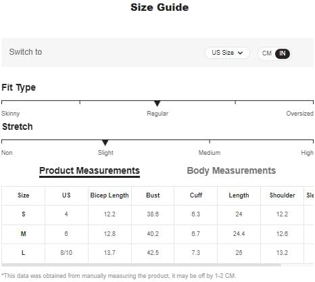The height and width of the screenshot is (282, 315).
Task: Click the Bust column header
Action: 153,195
